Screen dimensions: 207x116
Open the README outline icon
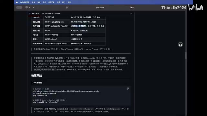click(131, 14)
